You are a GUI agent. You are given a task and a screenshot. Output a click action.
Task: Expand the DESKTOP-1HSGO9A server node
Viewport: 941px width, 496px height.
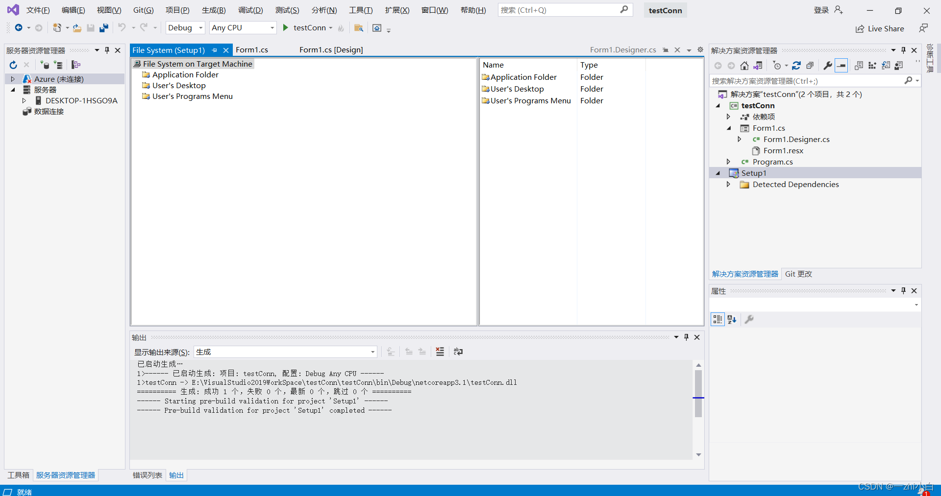pyautogui.click(x=24, y=100)
